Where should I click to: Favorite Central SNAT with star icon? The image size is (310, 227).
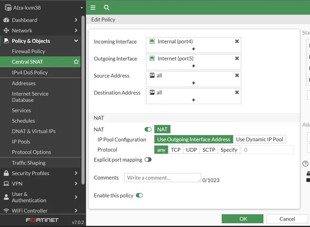pyautogui.click(x=76, y=62)
